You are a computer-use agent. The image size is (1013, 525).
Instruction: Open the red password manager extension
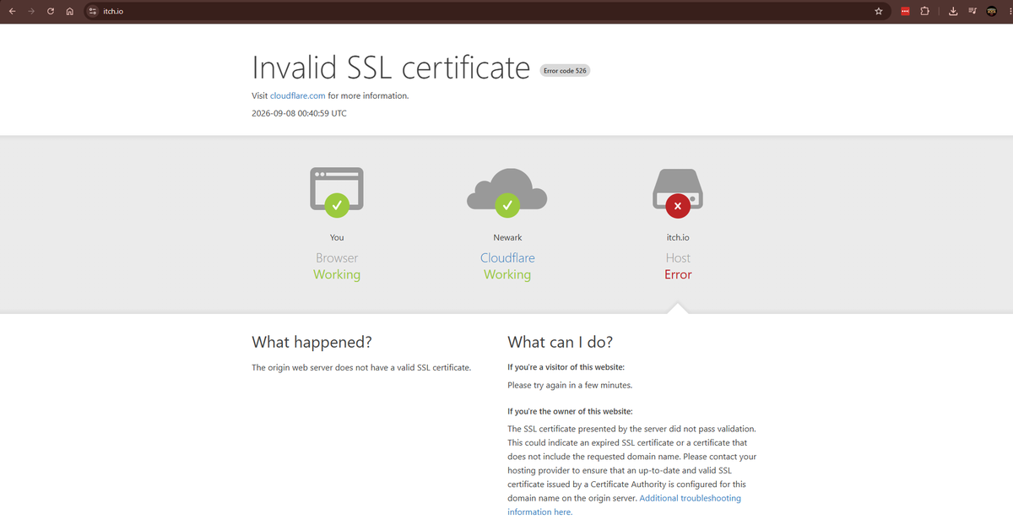point(905,11)
